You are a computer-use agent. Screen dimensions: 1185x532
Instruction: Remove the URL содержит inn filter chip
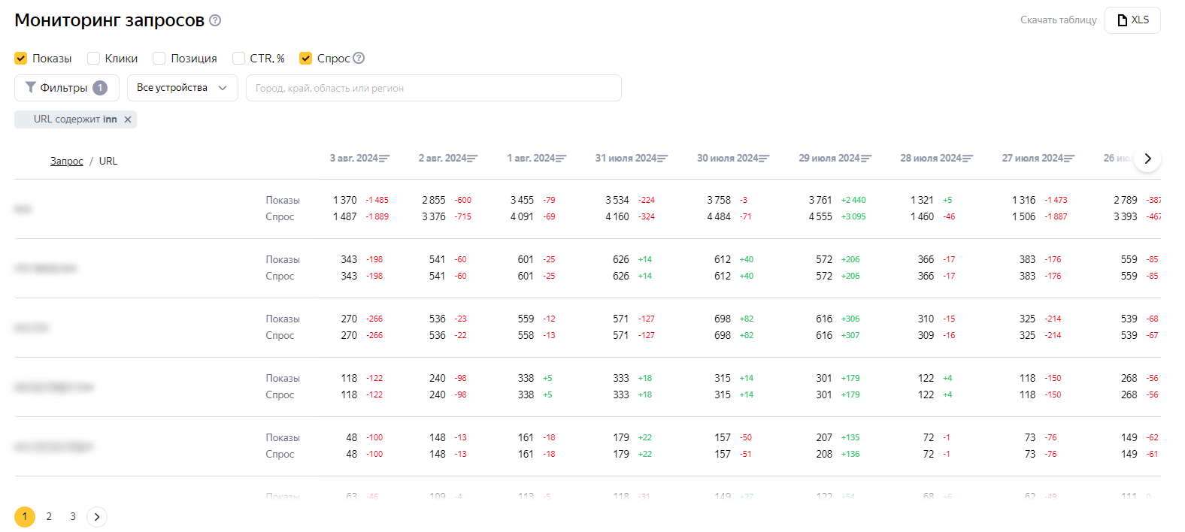128,119
